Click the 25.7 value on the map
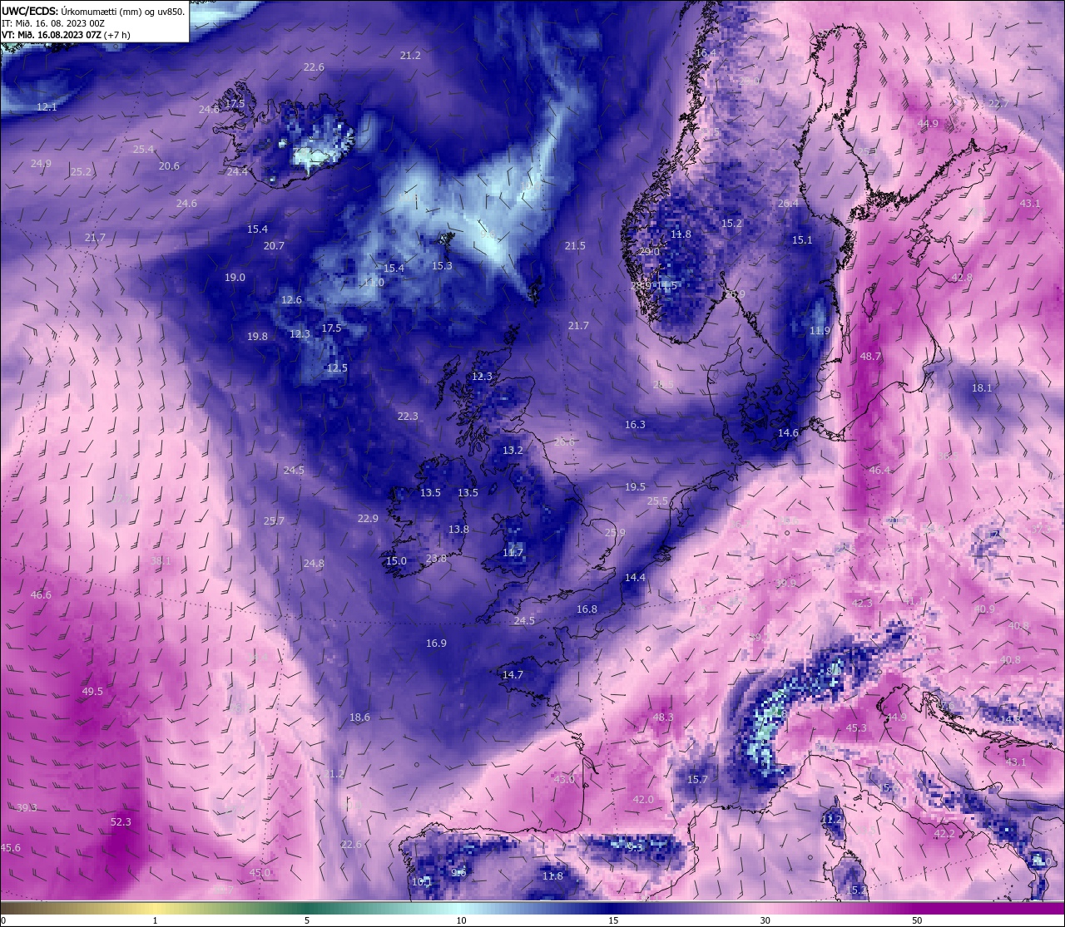 point(274,520)
